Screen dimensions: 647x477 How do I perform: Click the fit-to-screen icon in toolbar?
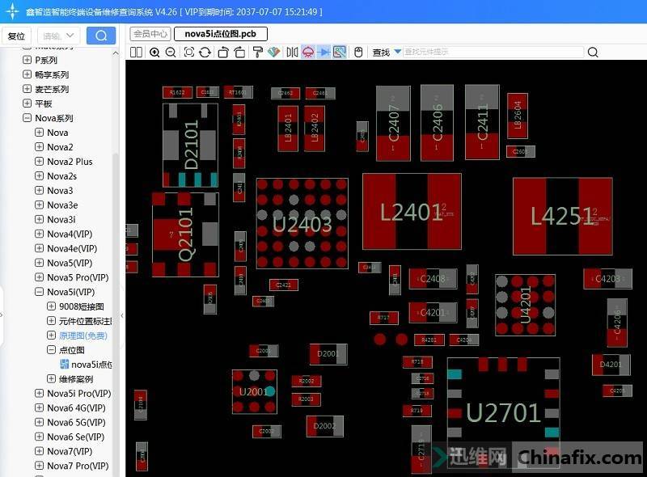pos(188,53)
